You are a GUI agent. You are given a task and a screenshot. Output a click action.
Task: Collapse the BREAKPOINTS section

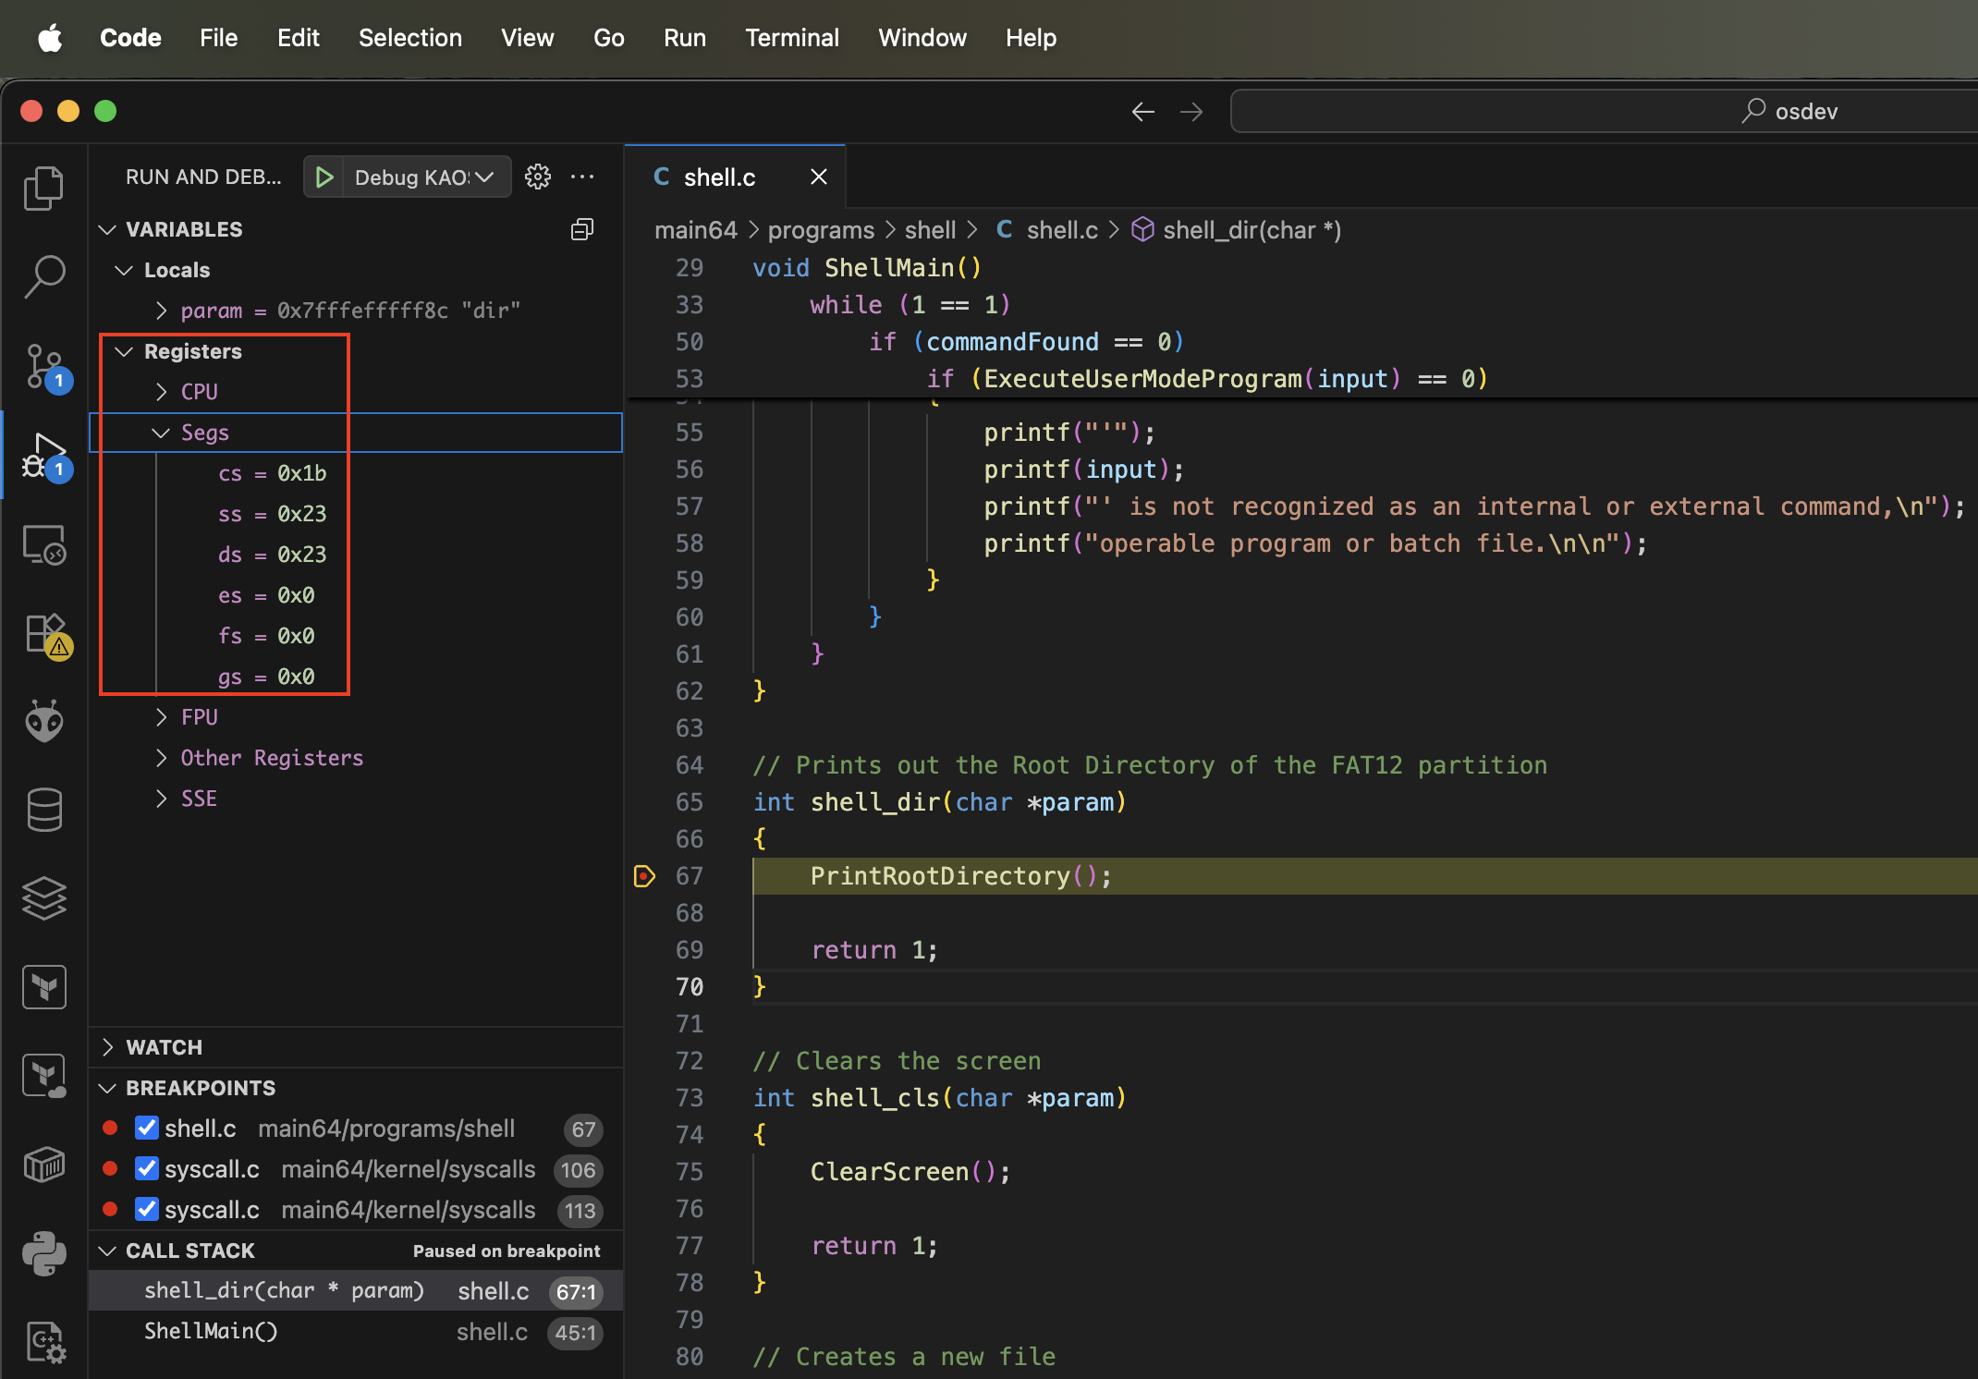[107, 1088]
